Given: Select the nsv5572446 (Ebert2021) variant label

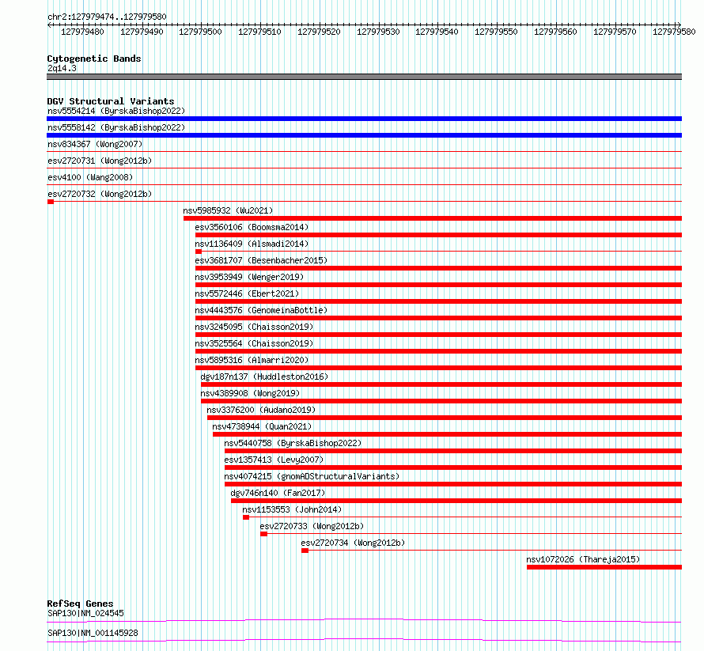Looking at the screenshot, I should 247,293.
